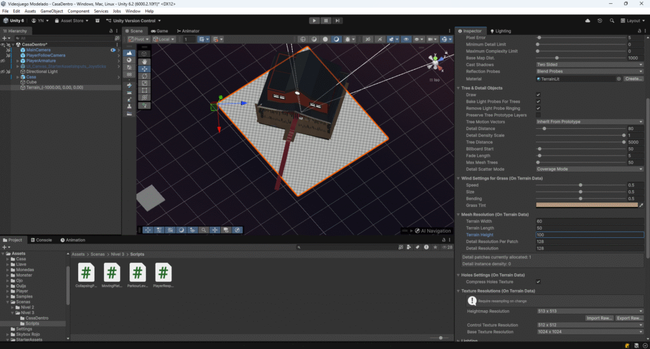This screenshot has height=349, width=650.
Task: Click the Import Raw... button
Action: point(599,318)
